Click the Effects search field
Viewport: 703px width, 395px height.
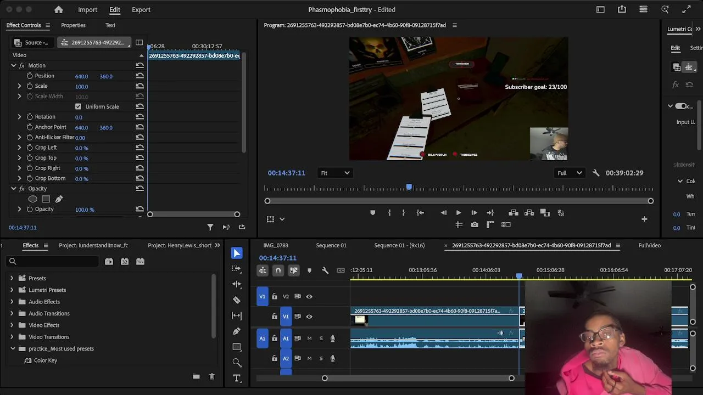(53, 261)
